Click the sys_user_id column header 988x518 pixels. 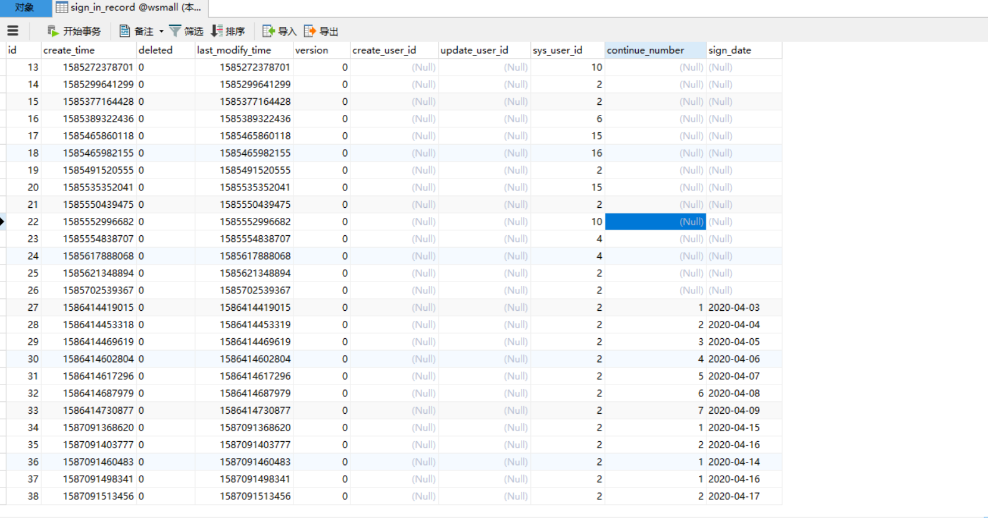567,50
